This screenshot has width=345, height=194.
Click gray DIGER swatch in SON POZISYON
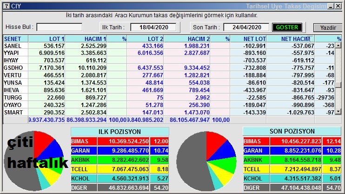(x=256, y=187)
